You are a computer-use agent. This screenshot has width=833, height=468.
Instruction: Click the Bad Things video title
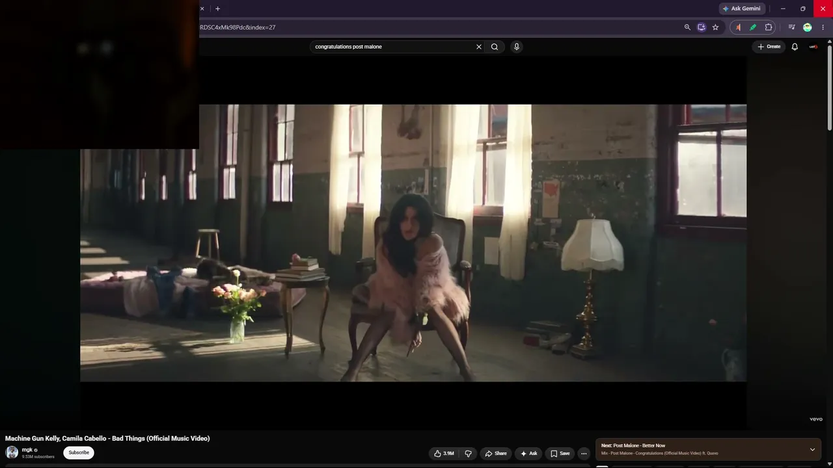pyautogui.click(x=107, y=438)
